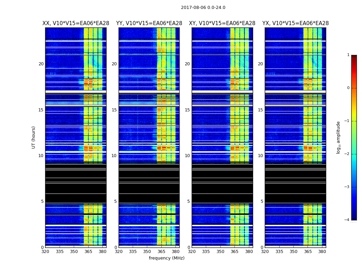Click the 20 y-tick beside XX panel
This screenshot has width=362, height=275.
tap(41, 64)
